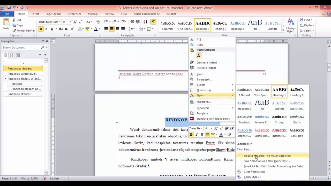This screenshot has height=186, width=331.
Task: Click the Sort icon in Paragraph group
Action: tap(145, 22)
